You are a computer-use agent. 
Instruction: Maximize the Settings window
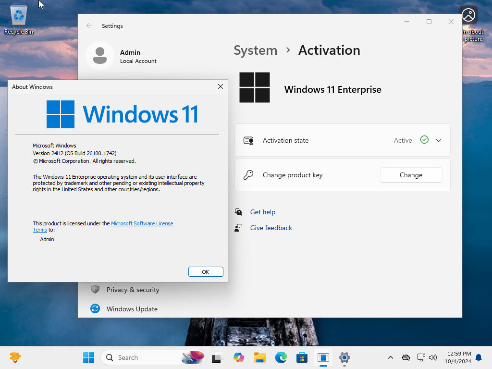coord(429,22)
